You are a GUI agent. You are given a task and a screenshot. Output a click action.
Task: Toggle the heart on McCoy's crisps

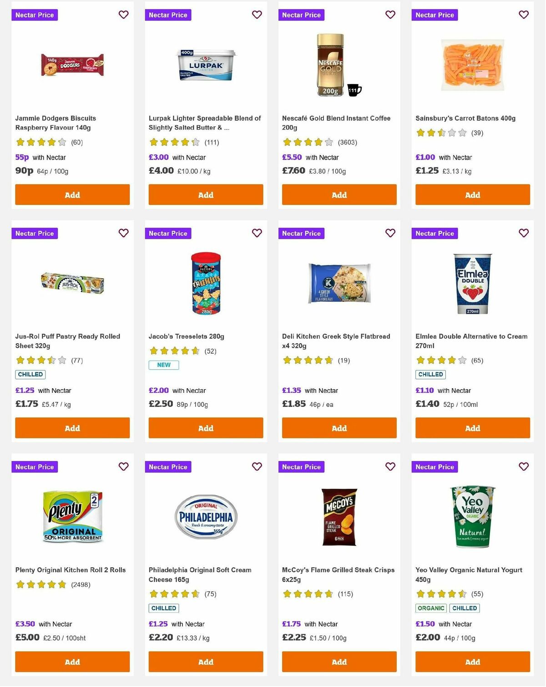(390, 466)
